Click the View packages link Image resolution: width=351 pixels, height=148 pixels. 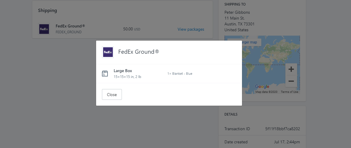point(191,29)
